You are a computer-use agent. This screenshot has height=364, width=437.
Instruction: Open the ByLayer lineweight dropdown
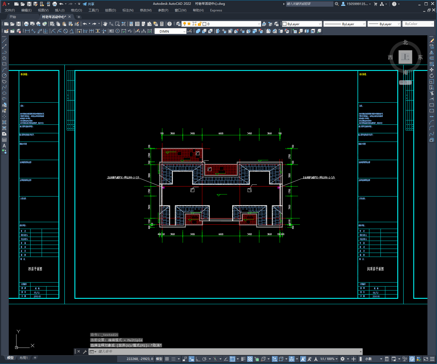pos(398,24)
